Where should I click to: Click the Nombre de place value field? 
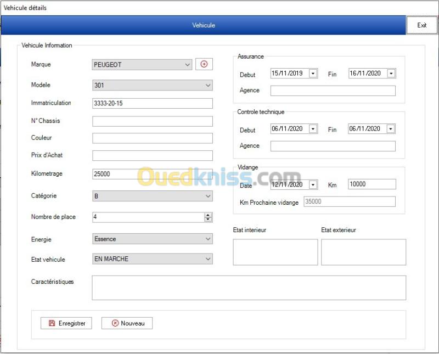coord(148,217)
